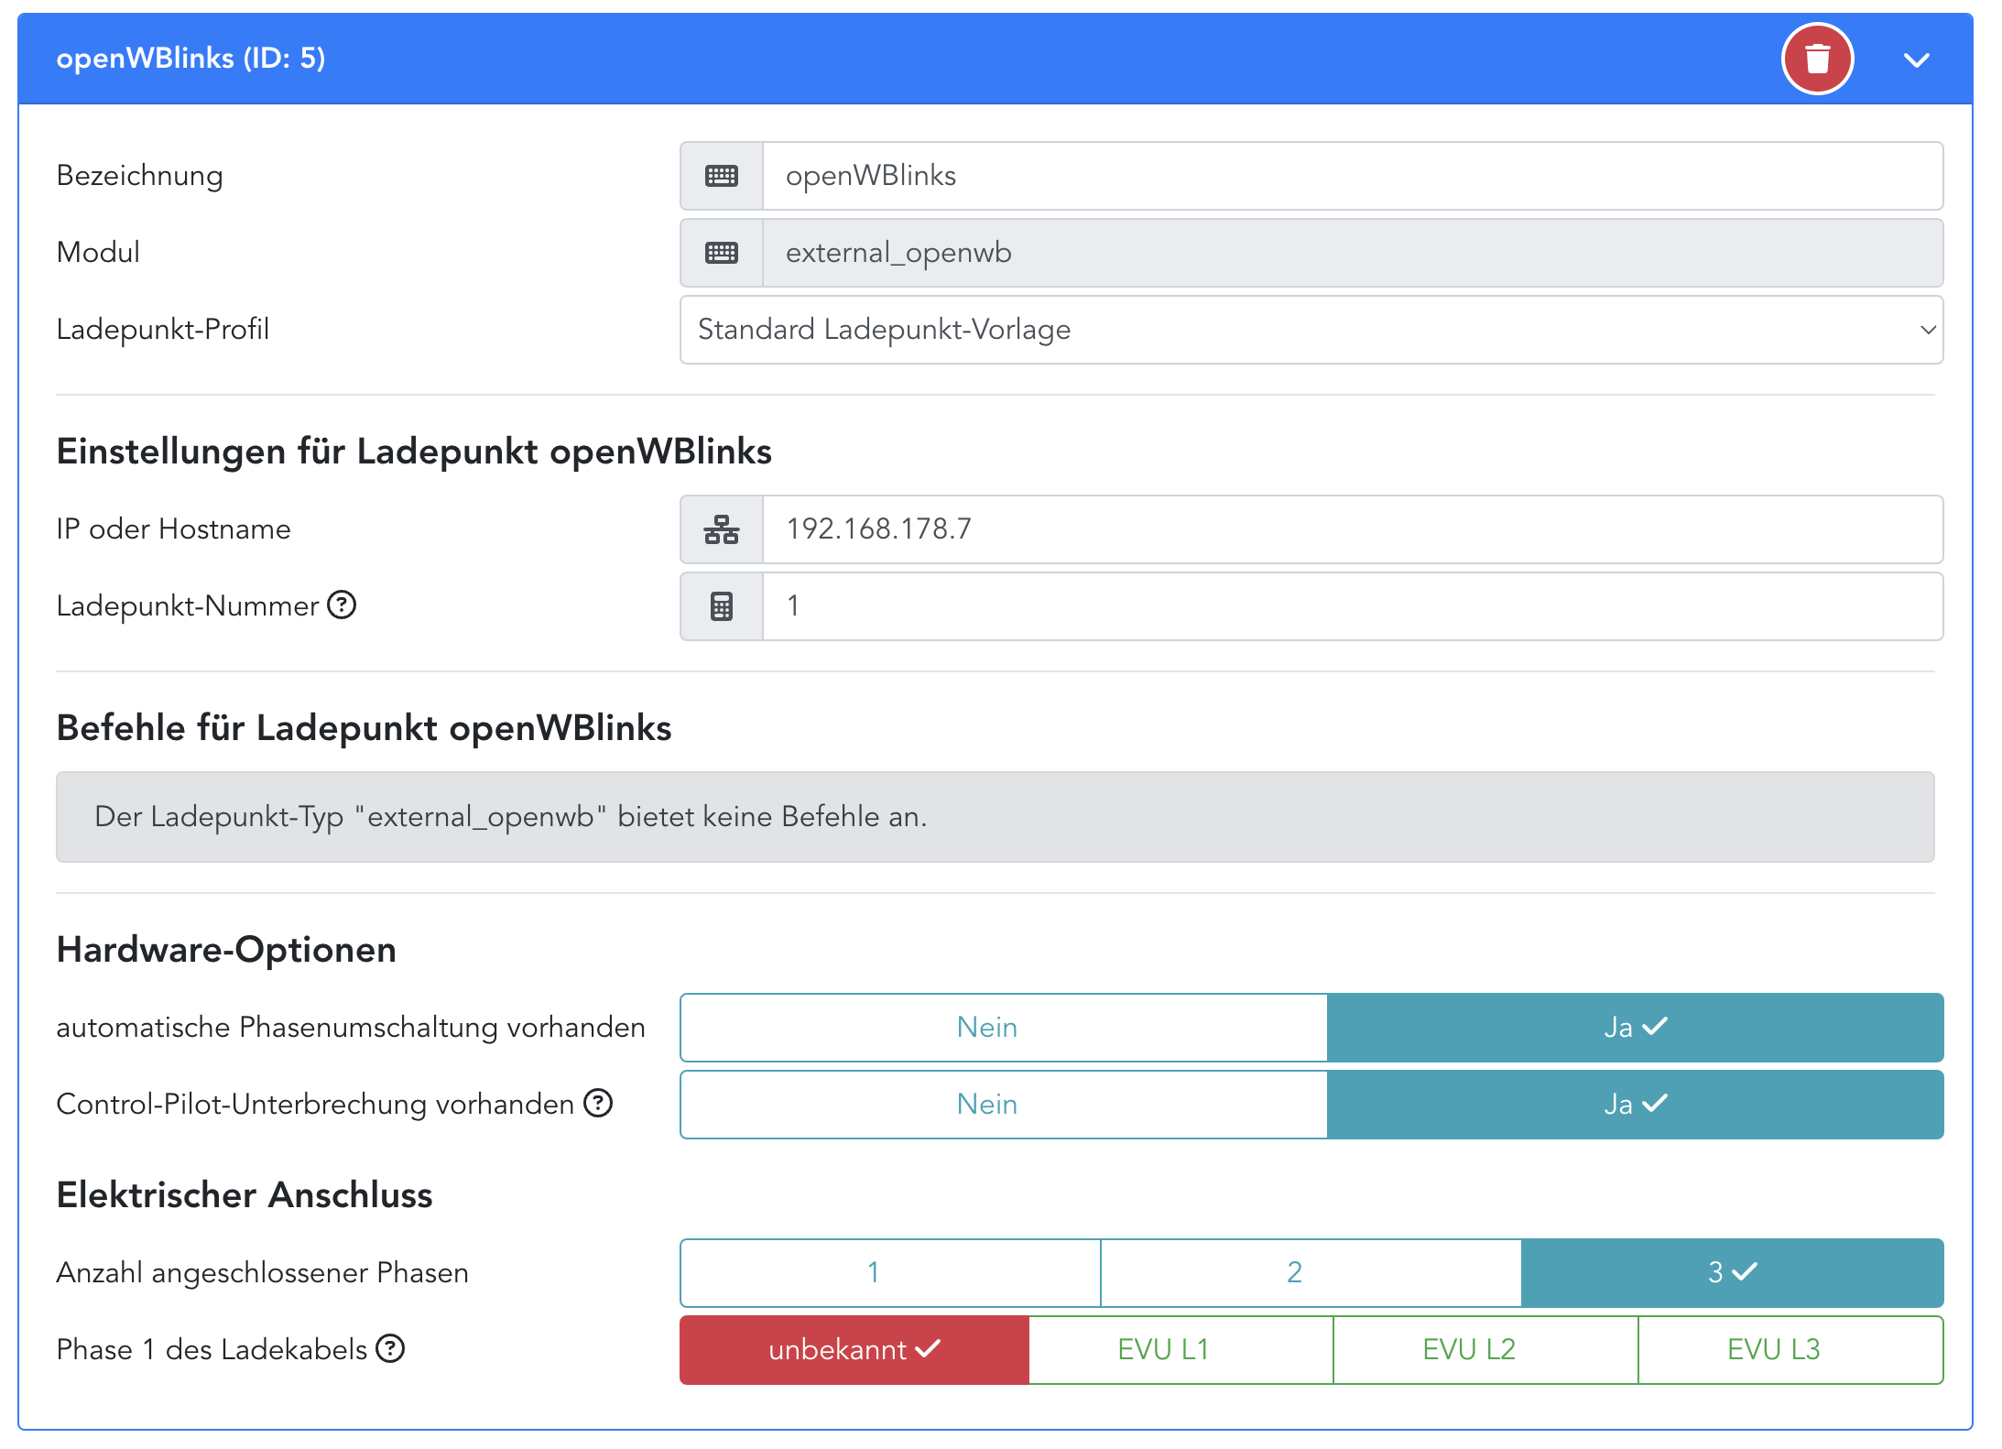Click the red trash delete icon
This screenshot has height=1449, width=2002.
(x=1817, y=60)
